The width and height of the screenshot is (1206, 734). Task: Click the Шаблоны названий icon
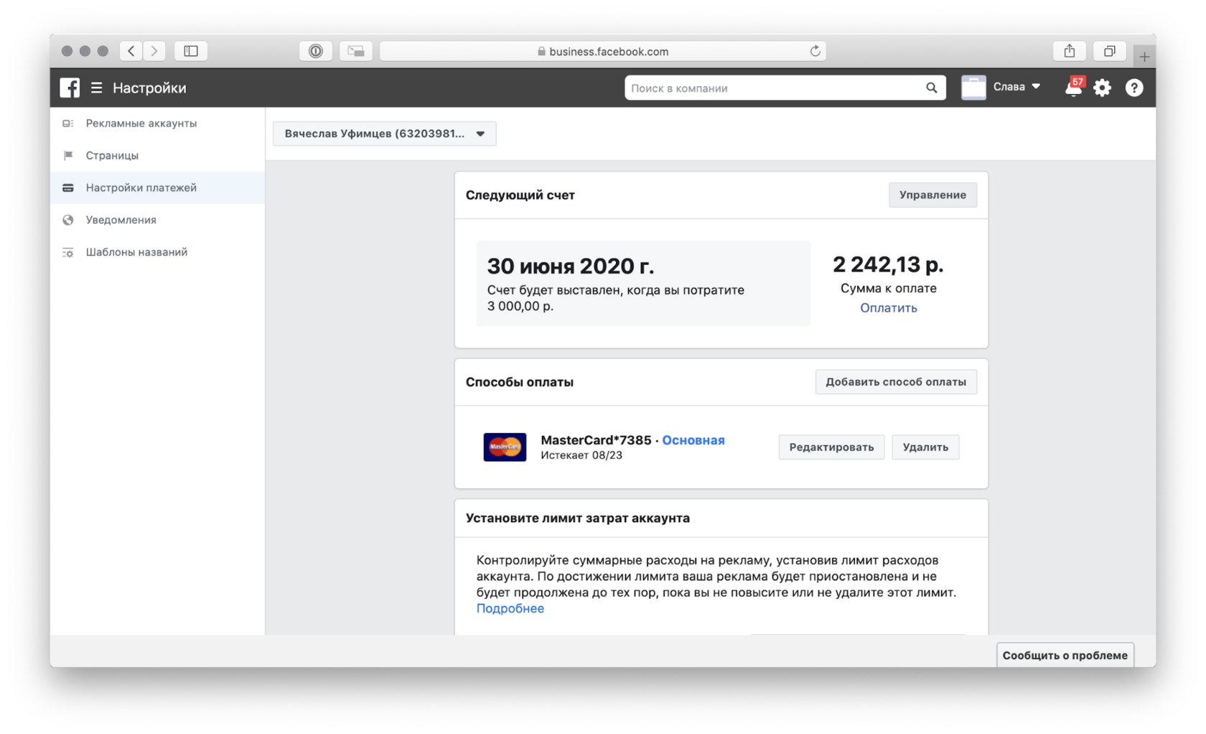tap(68, 252)
